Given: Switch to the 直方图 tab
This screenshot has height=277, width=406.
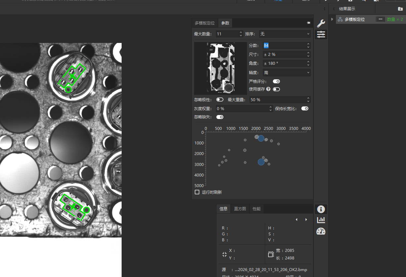Looking at the screenshot, I should pyautogui.click(x=240, y=209).
